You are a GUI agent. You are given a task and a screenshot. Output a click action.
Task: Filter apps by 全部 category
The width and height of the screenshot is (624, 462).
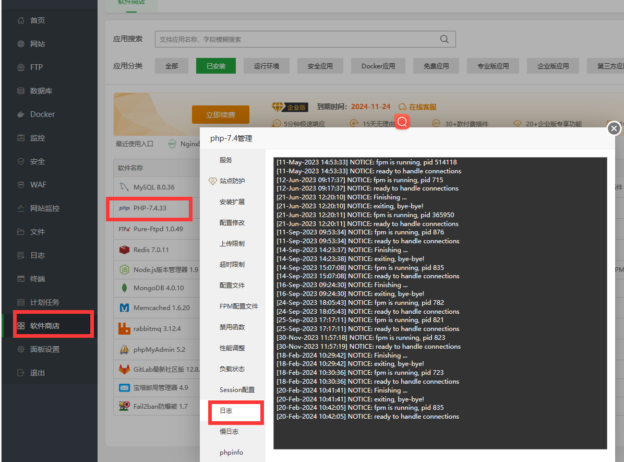172,66
